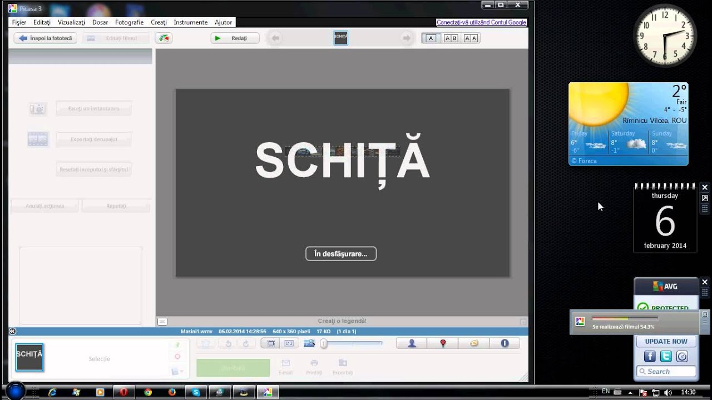This screenshot has width=712, height=400.
Task: Open the Places map pin panel
Action: coord(443,343)
